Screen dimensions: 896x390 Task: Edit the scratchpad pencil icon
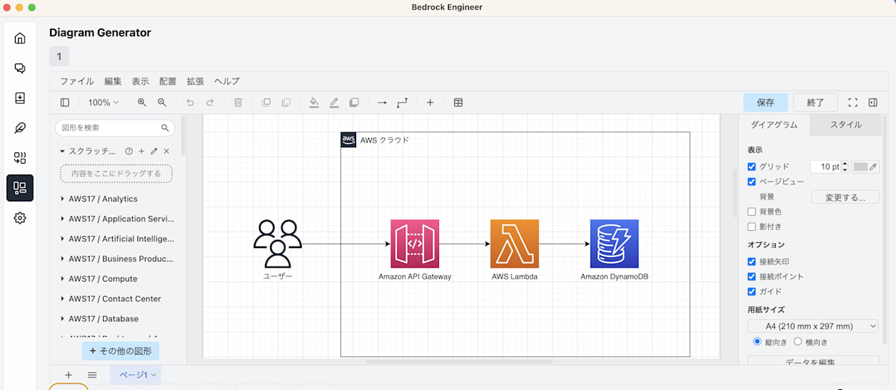[154, 151]
